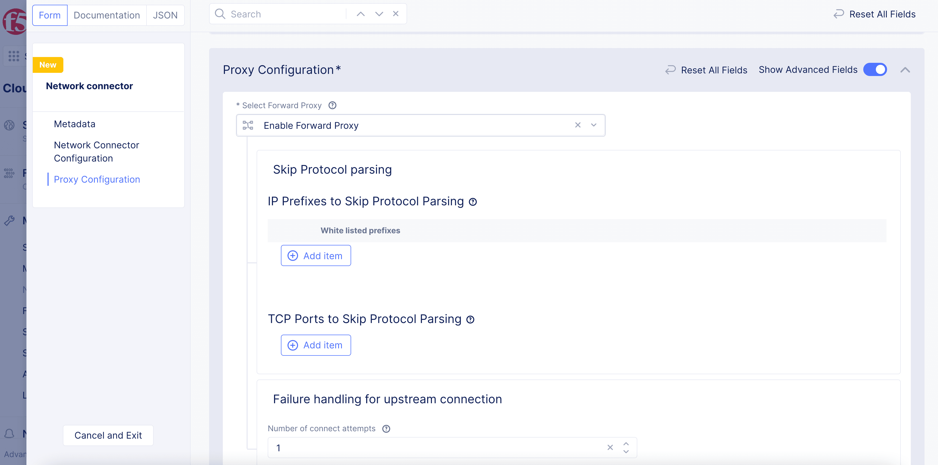Click Add item for White listed prefixes
The image size is (938, 465).
tap(316, 256)
